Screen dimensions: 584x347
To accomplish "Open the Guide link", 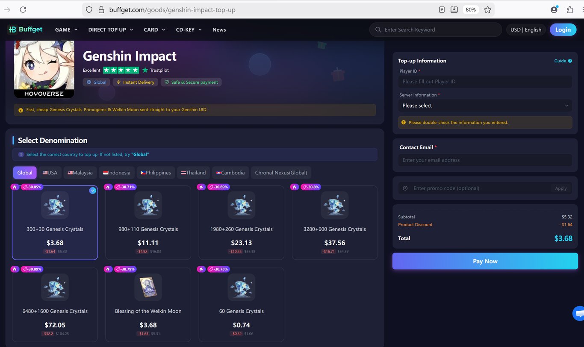I will coord(560,61).
